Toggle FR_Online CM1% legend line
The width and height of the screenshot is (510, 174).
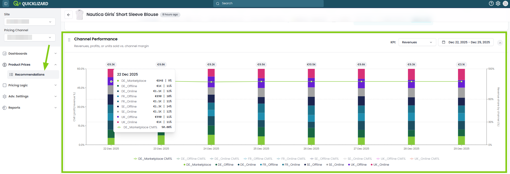point(291,159)
